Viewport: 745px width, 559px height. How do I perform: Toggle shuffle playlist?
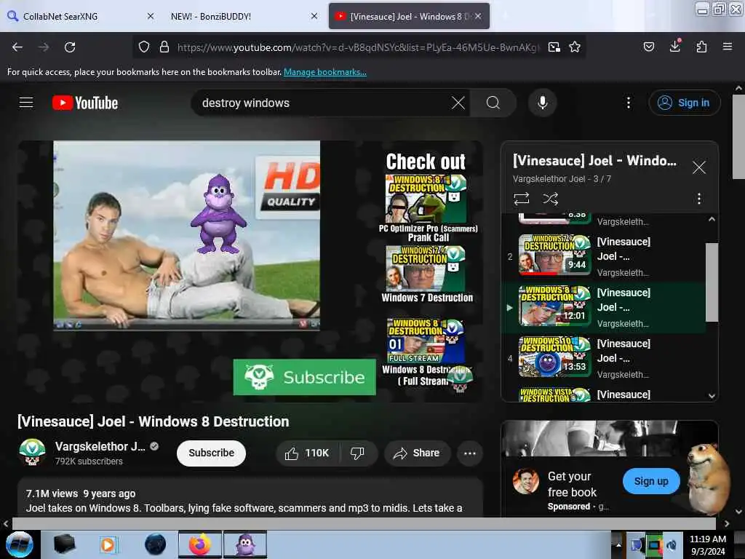[550, 199]
